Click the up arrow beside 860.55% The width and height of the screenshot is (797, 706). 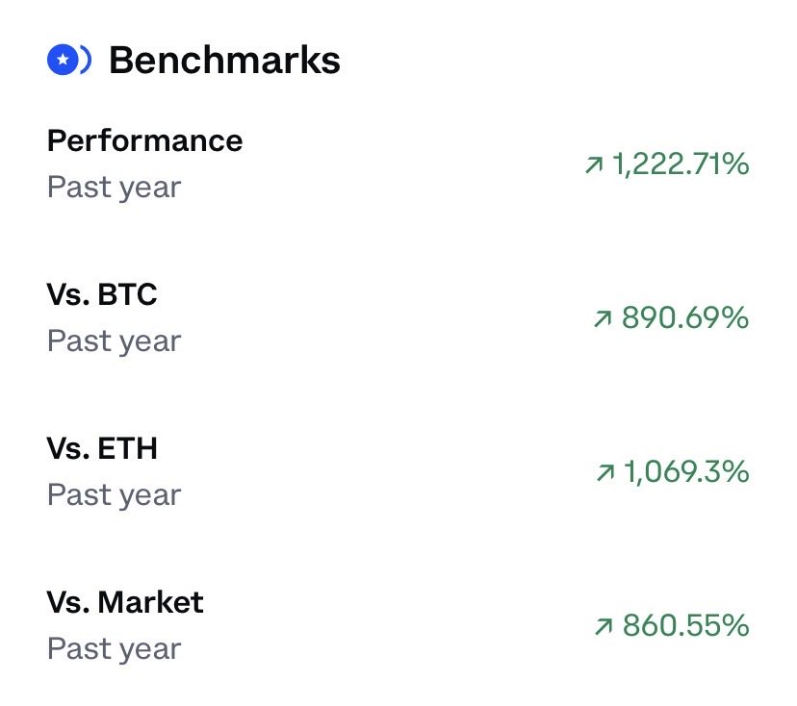[604, 627]
